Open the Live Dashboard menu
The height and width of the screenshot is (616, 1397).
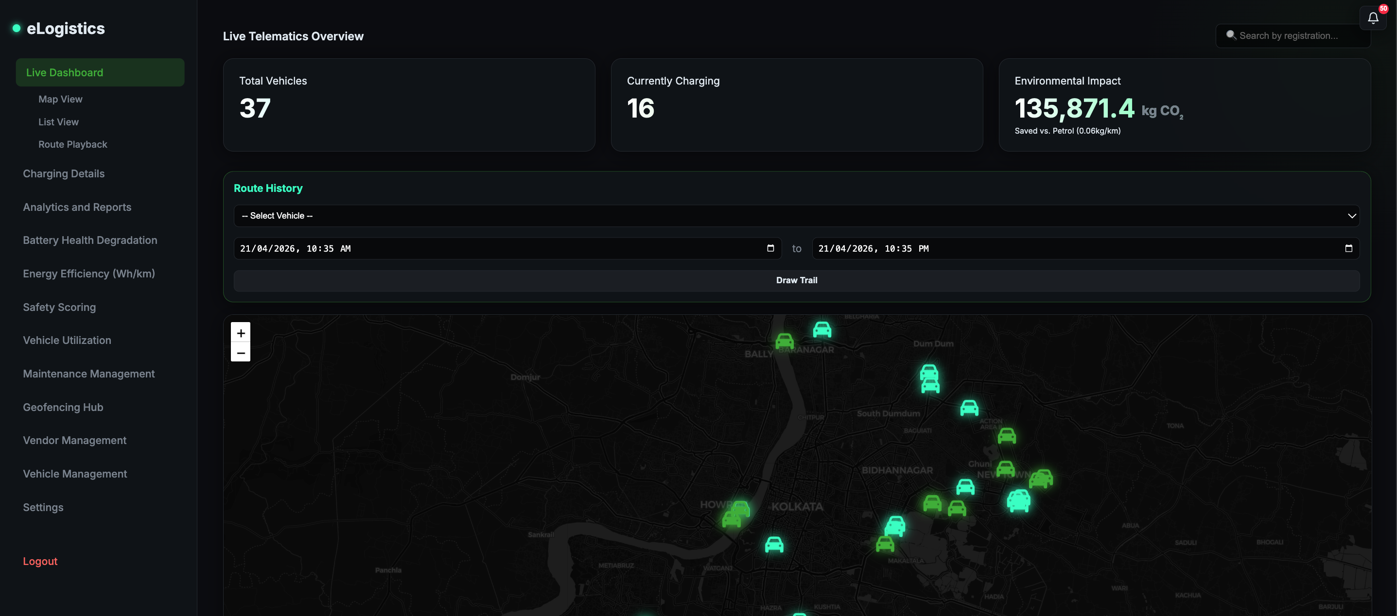[100, 72]
